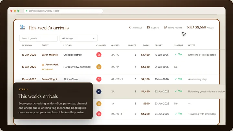Click guest count 4A · 2C · 1I
Image resolution: width=233 pixels, height=131 pixels.
pos(117,79)
